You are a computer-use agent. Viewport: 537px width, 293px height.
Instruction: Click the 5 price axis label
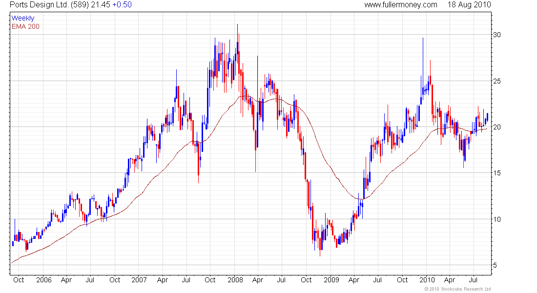click(495, 265)
